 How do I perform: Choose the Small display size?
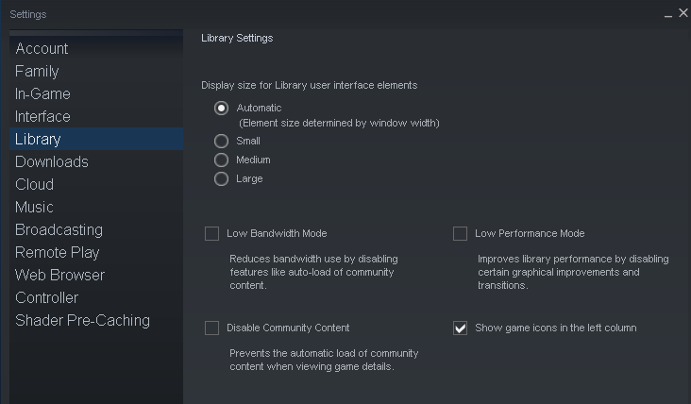point(222,142)
